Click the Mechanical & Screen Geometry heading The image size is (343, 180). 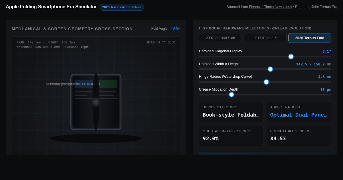72,29
